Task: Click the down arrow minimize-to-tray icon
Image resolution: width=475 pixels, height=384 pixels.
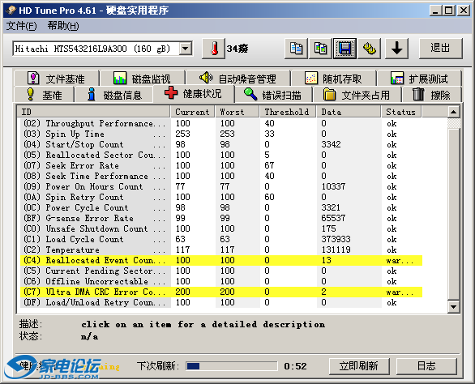Action: (397, 49)
